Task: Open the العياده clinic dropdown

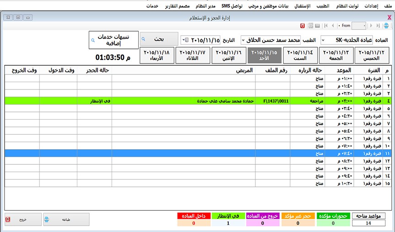Action: (x=324, y=40)
